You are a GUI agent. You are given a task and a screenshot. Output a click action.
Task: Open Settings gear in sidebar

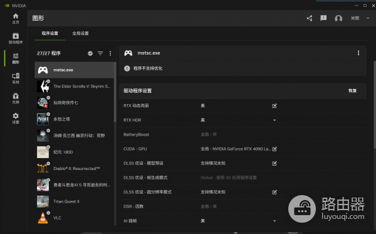(x=16, y=118)
